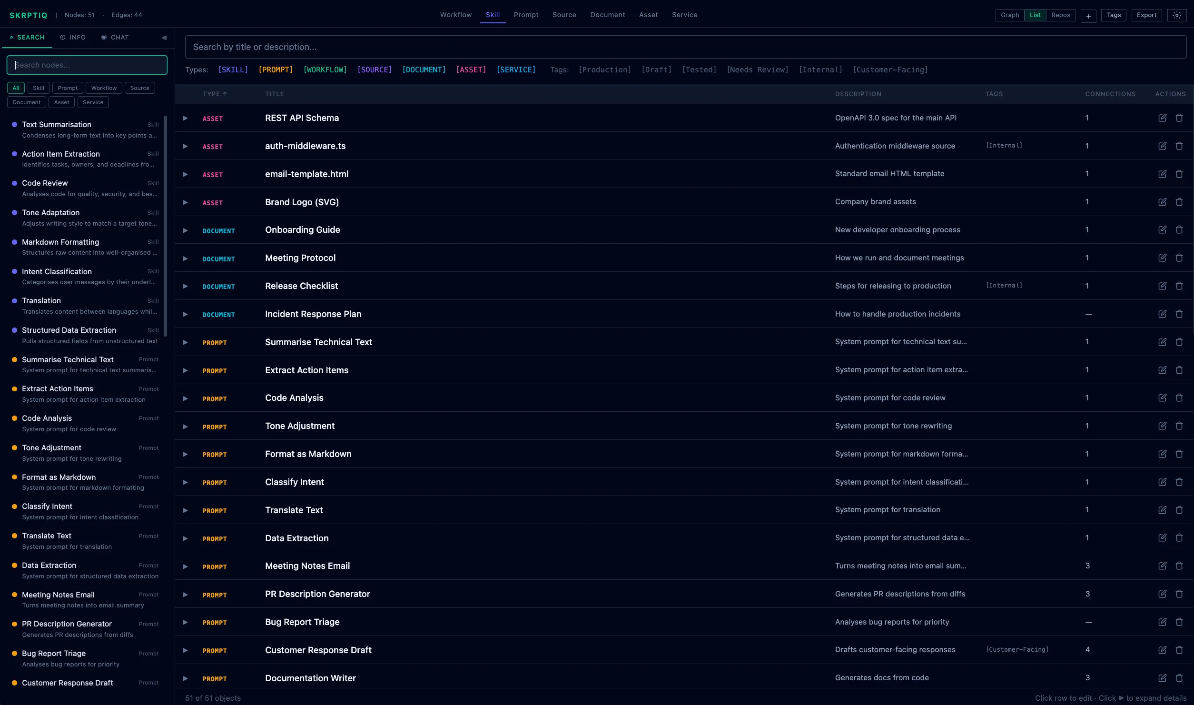Switch to Graph view
This screenshot has height=705, width=1194.
(1009, 15)
